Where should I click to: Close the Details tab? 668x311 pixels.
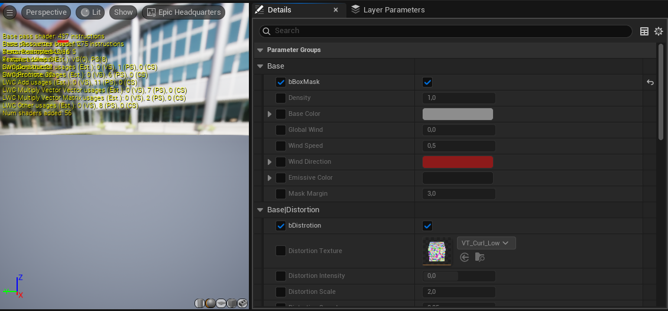tap(336, 10)
